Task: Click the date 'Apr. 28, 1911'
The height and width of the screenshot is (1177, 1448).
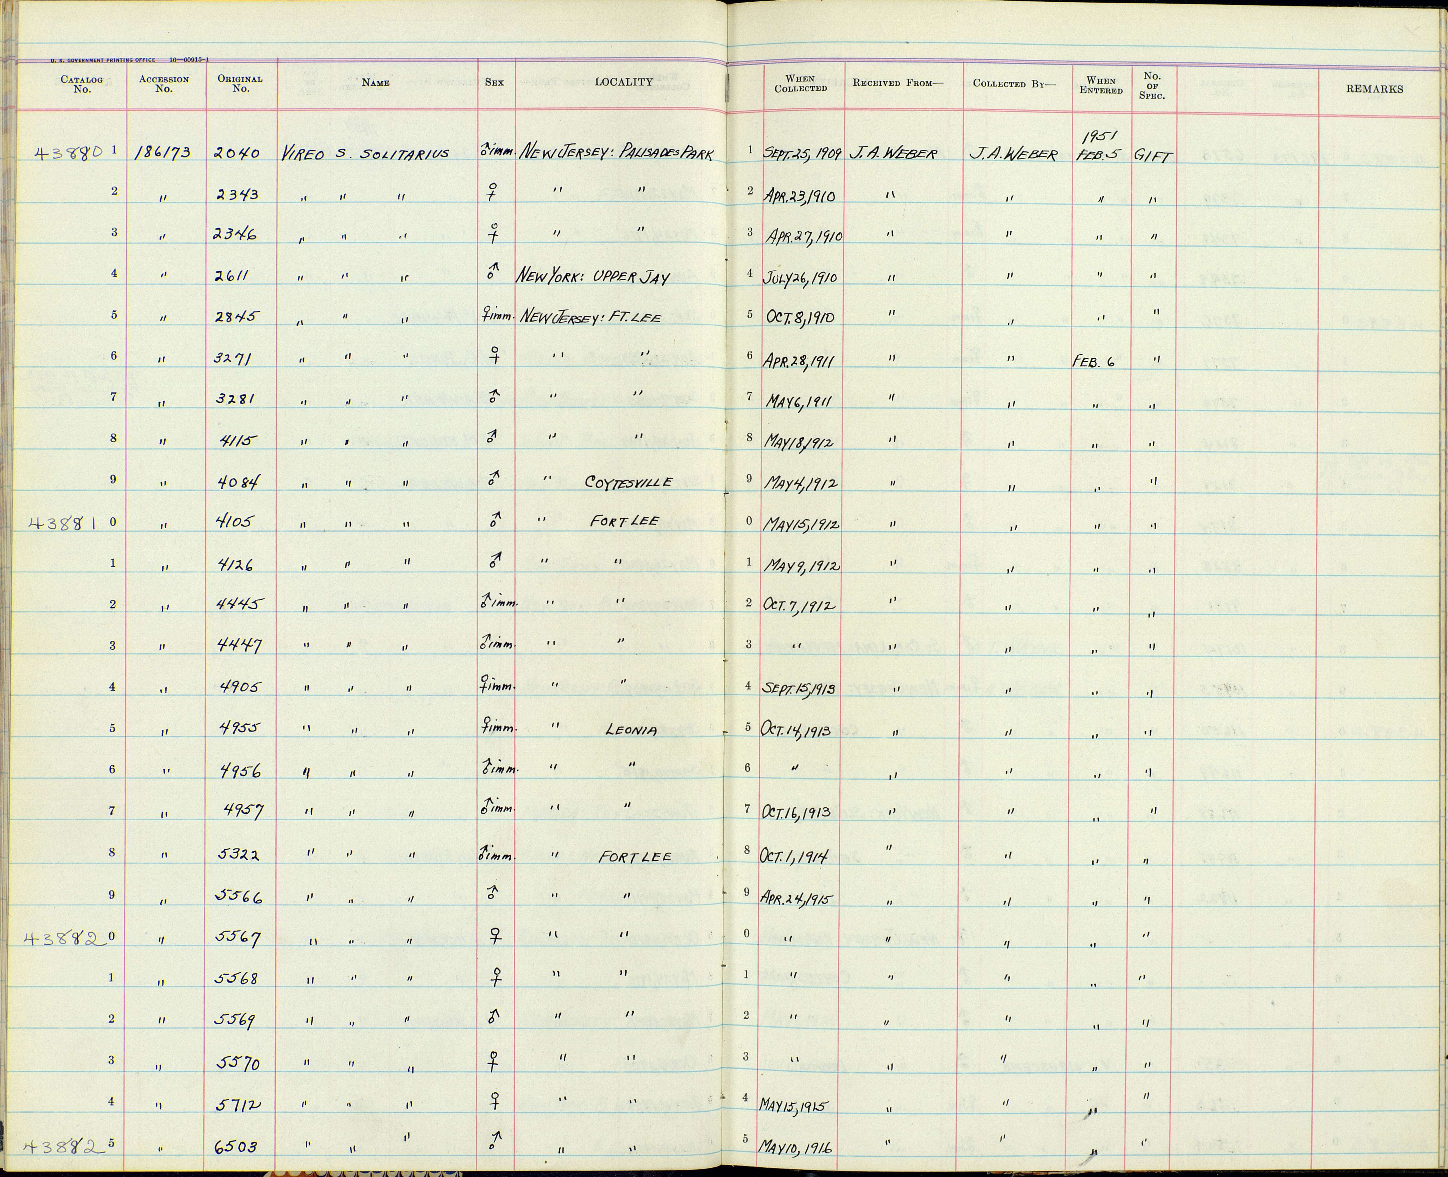Action: (799, 361)
